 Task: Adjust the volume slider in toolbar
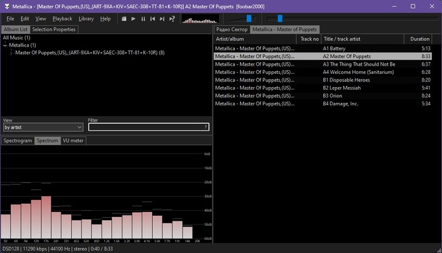(249, 19)
